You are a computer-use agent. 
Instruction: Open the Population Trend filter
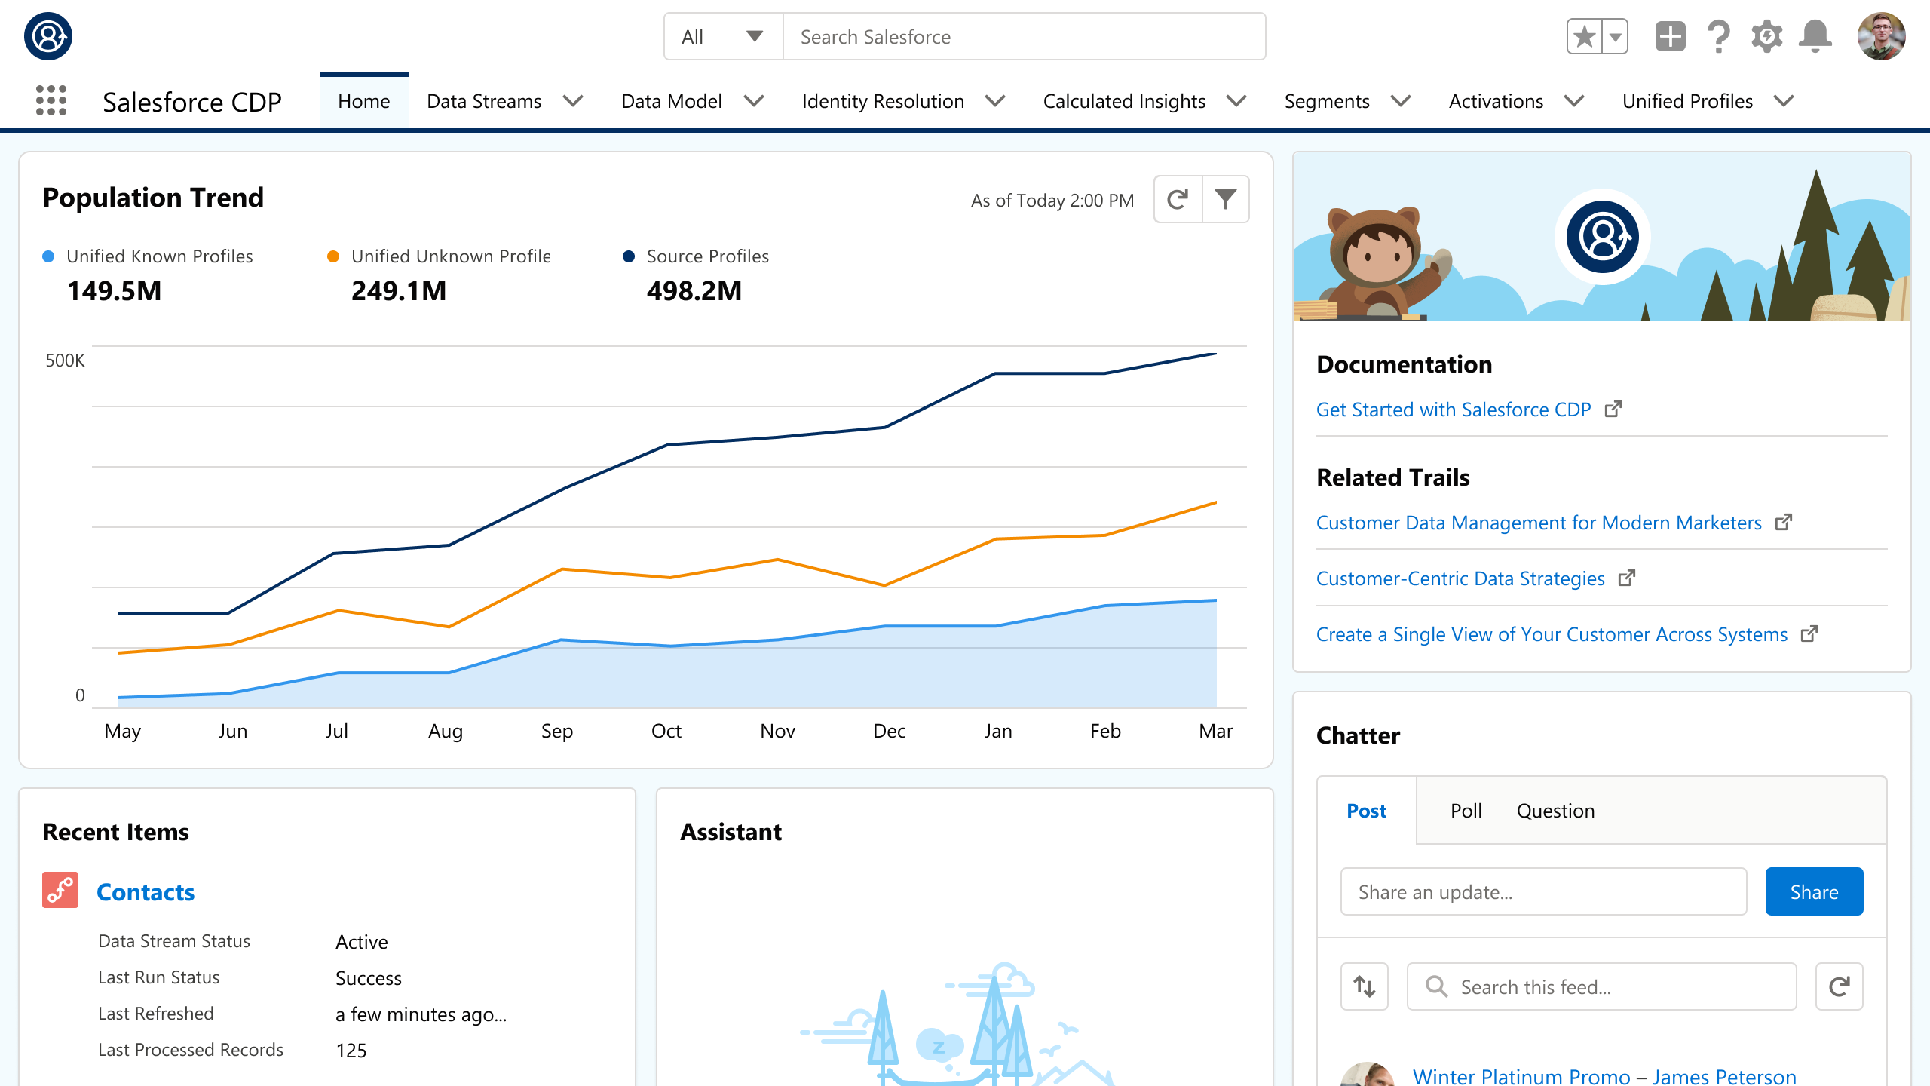(1226, 199)
